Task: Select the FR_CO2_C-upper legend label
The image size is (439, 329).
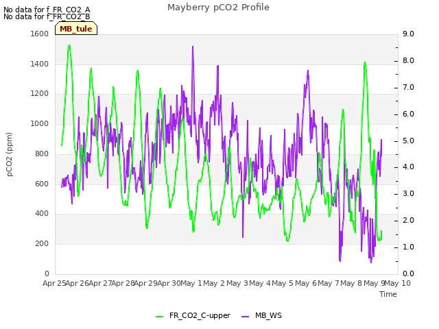Action: (x=200, y=315)
